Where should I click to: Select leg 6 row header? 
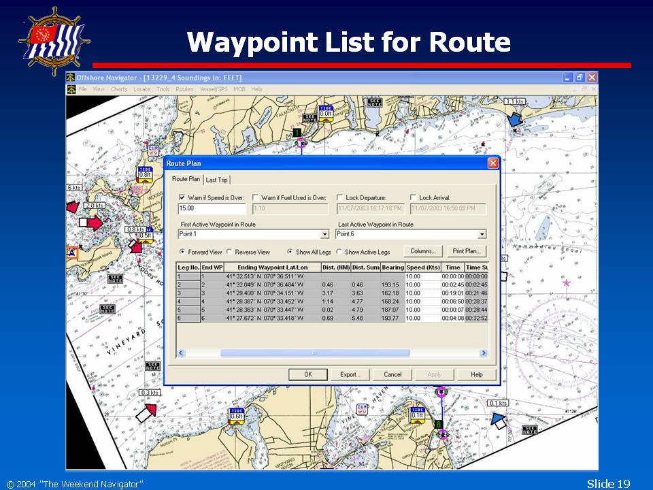pyautogui.click(x=188, y=318)
